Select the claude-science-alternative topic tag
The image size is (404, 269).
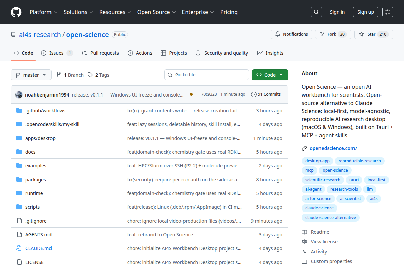331,218
